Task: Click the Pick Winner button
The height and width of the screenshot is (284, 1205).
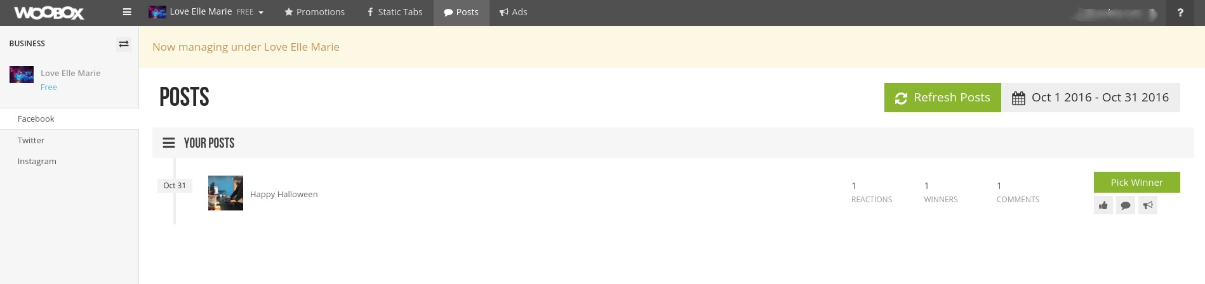Action: (1137, 183)
